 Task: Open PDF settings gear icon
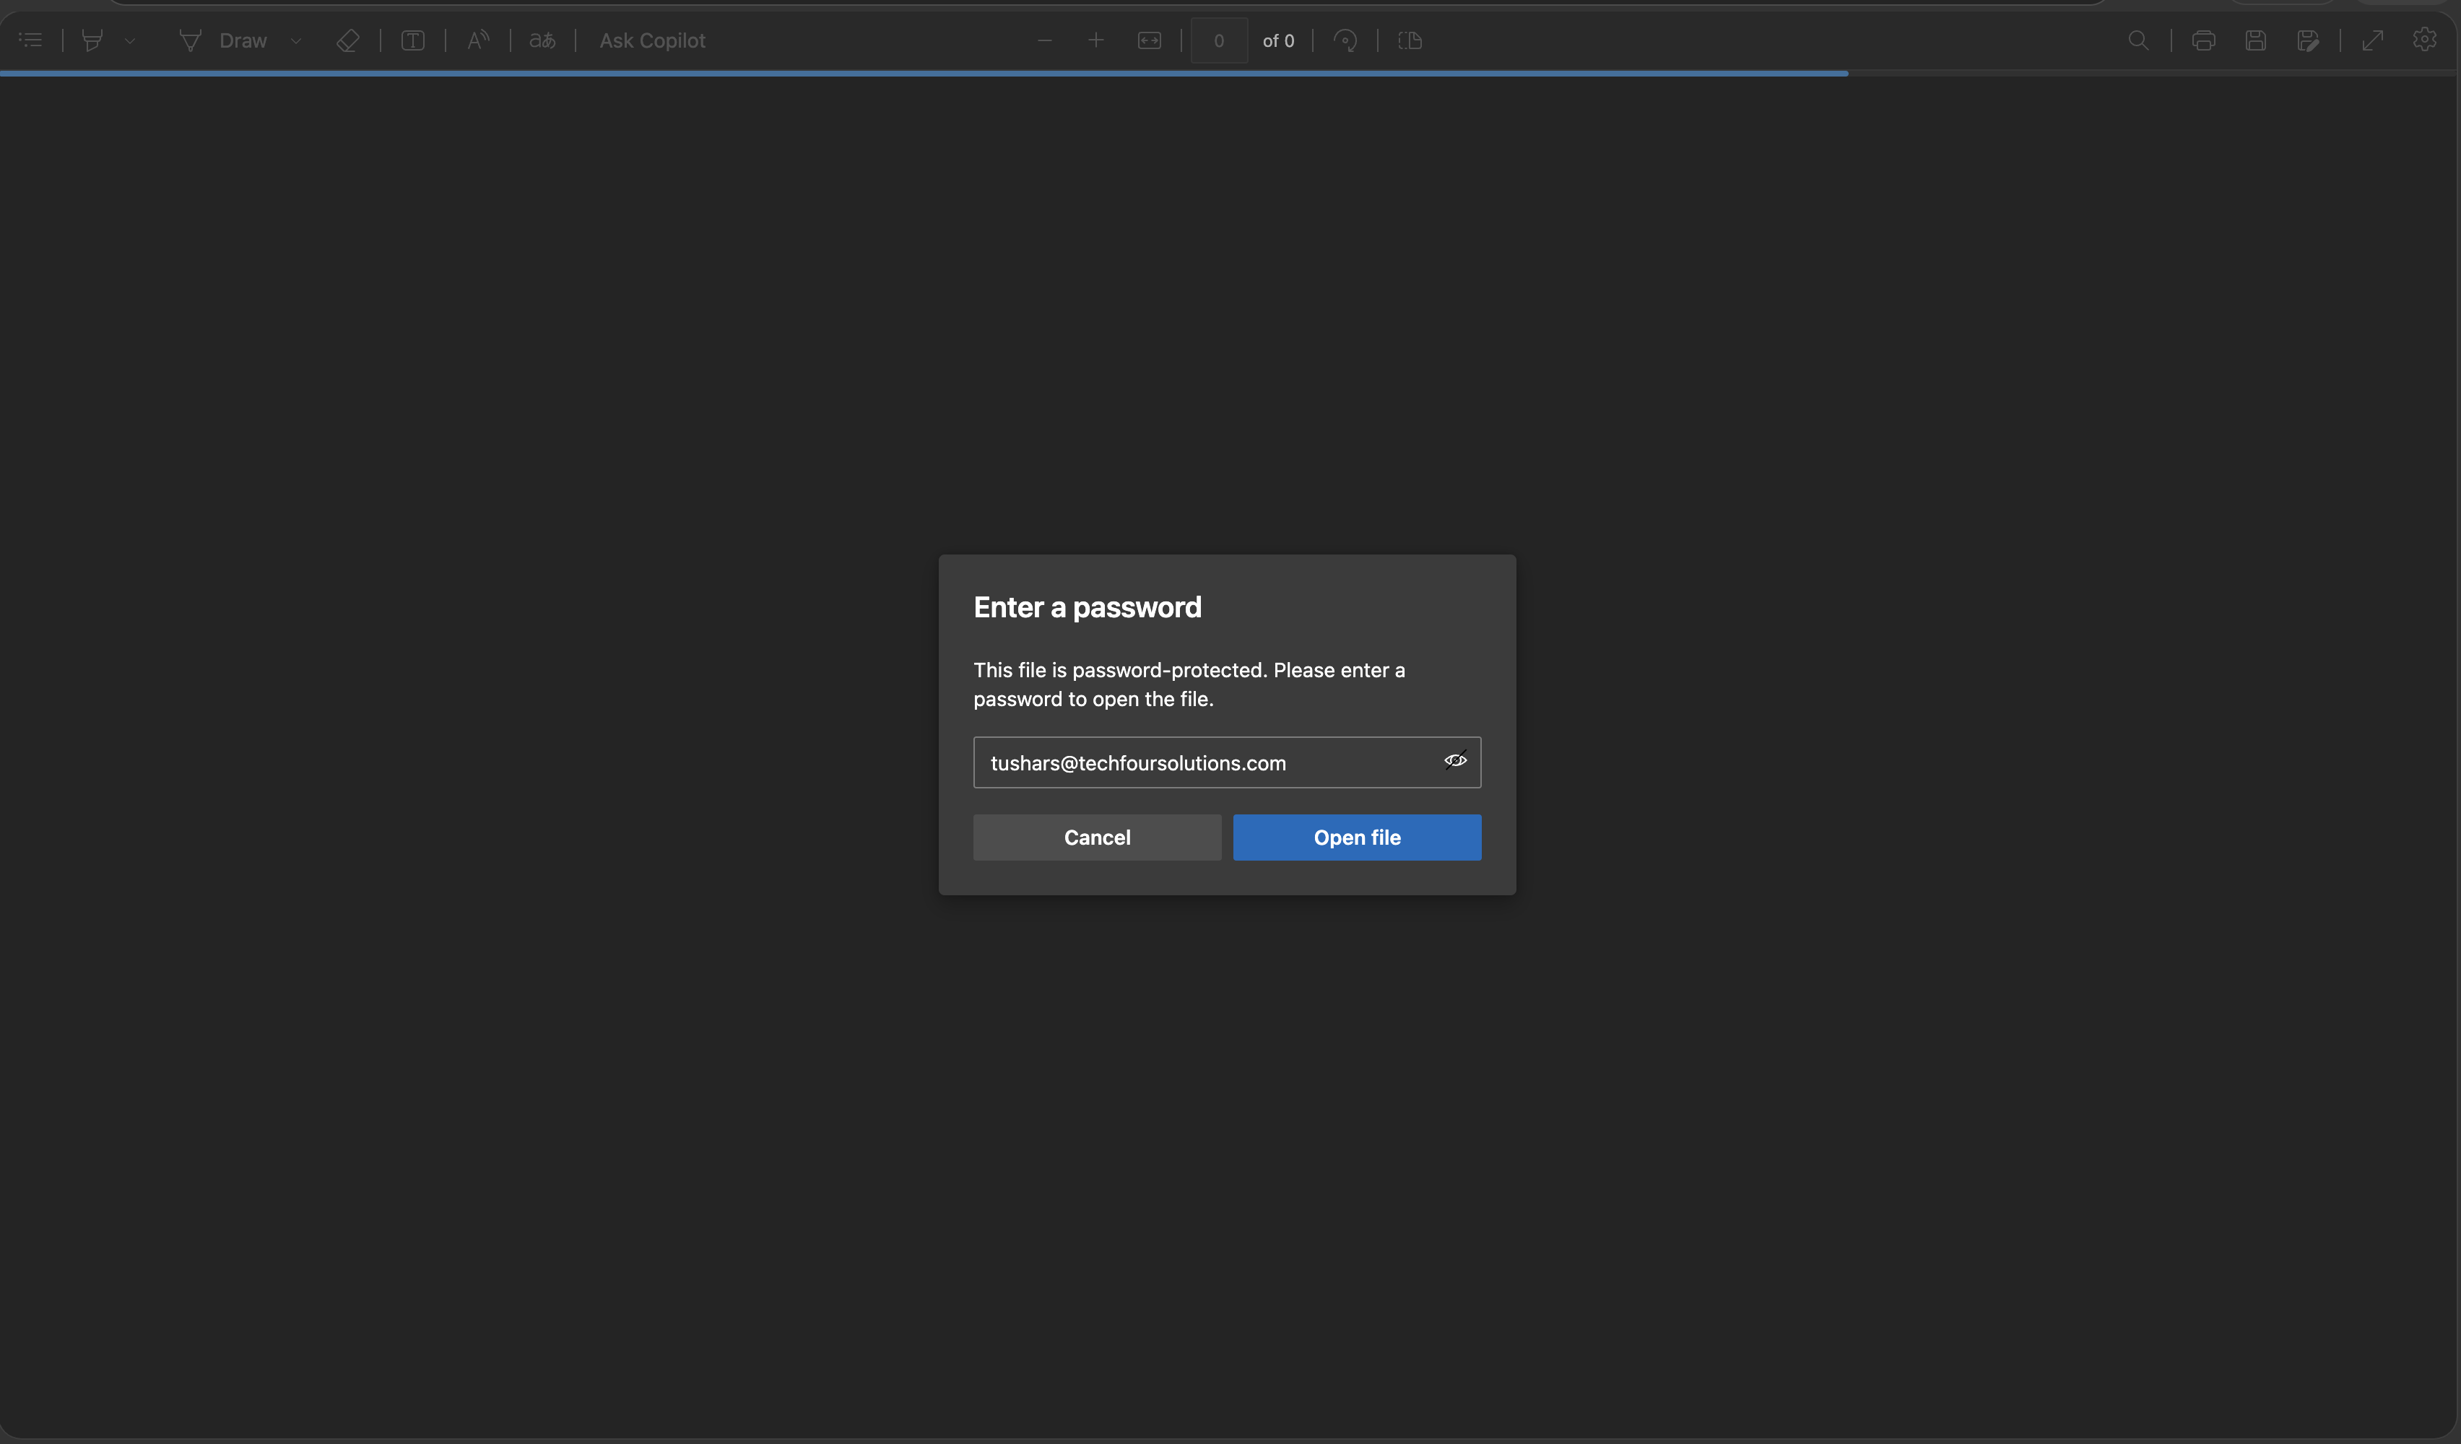(2425, 40)
